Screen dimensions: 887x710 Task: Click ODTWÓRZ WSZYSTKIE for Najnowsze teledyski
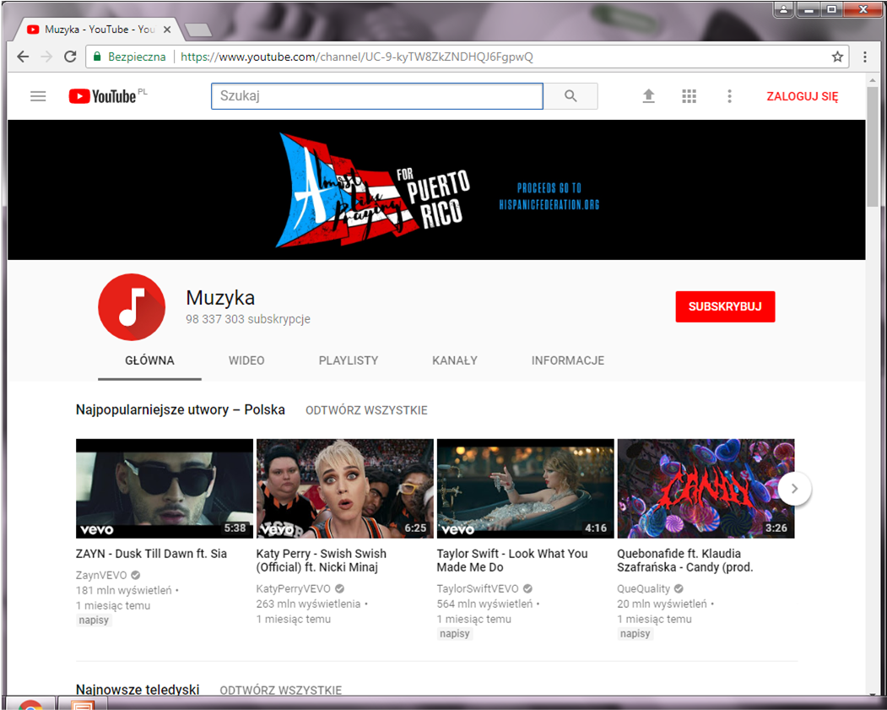(x=280, y=691)
